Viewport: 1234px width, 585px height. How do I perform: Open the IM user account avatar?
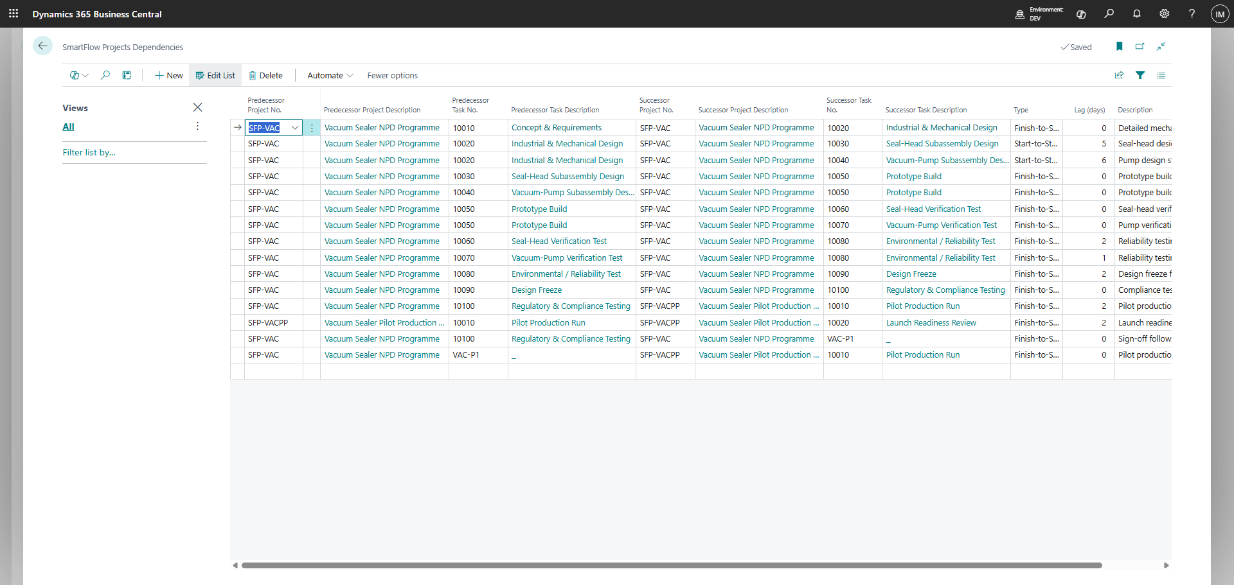point(1219,13)
